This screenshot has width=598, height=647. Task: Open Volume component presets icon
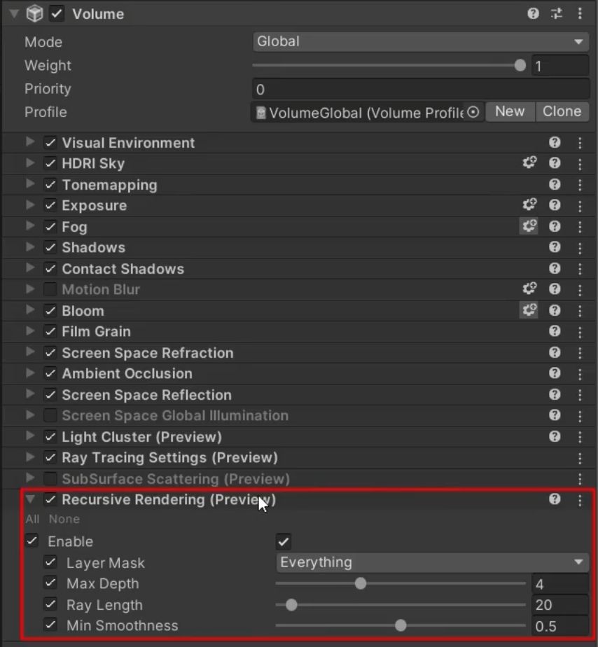coord(556,13)
